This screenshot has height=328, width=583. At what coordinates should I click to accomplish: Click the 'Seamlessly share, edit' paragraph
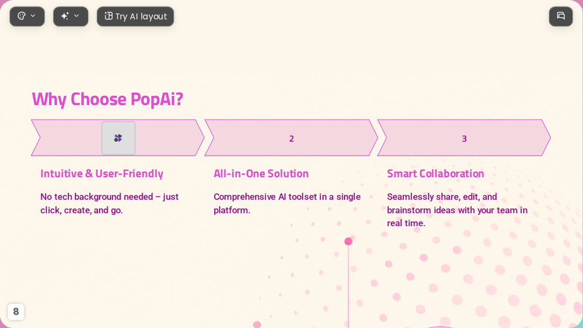457,210
